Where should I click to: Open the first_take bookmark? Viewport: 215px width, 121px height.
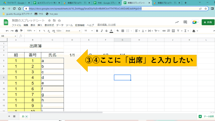click(52, 14)
